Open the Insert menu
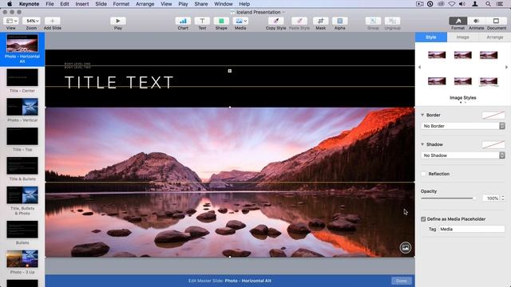511x287 pixels. pyautogui.click(x=81, y=4)
